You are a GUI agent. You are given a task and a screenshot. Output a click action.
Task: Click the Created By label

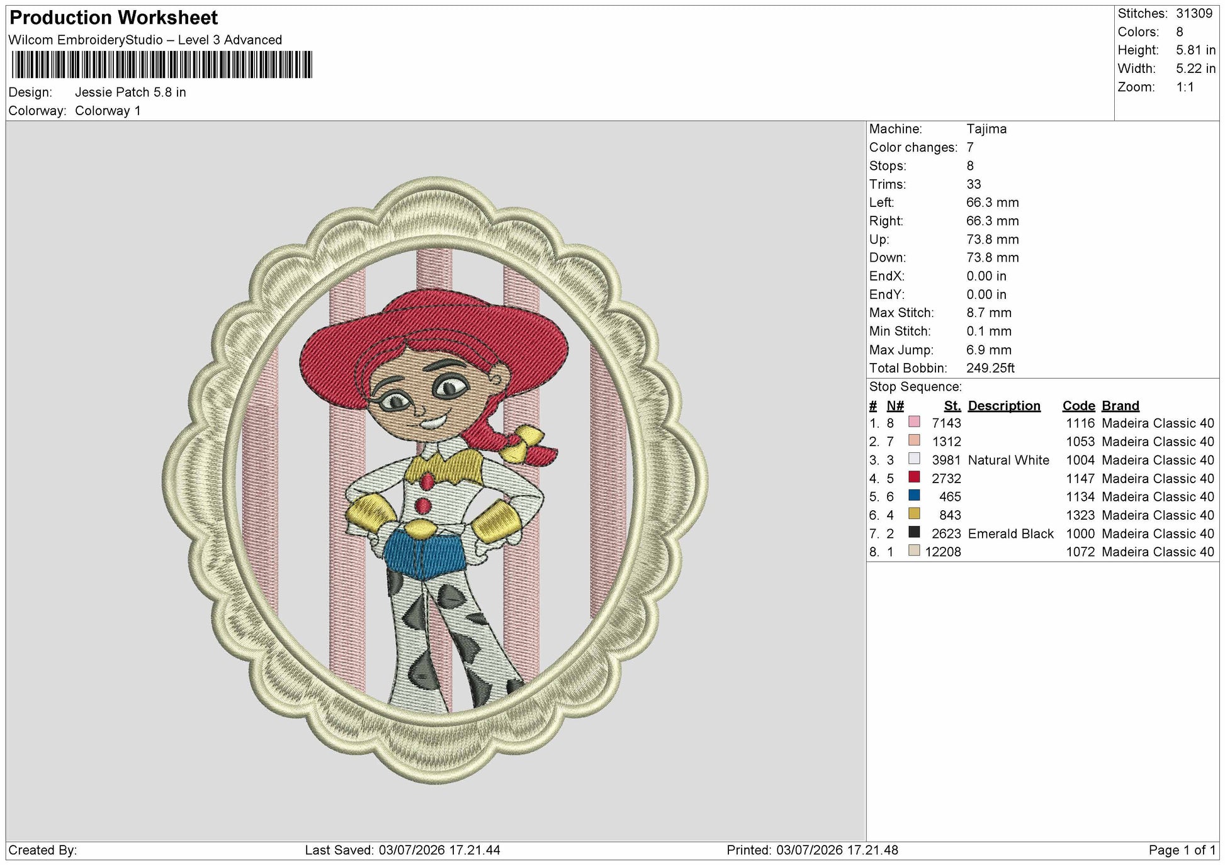pos(43,850)
